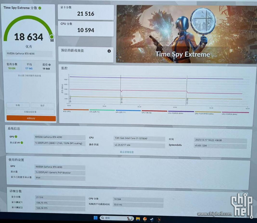Open File Explorer from the taskbar
The image size is (257, 223).
point(138,219)
